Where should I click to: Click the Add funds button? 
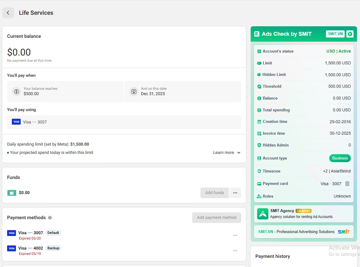[215, 193]
